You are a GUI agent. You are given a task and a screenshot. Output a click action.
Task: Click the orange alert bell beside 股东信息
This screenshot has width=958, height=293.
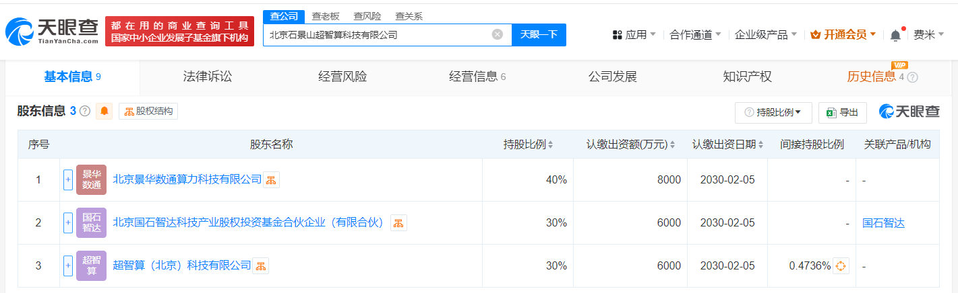104,112
